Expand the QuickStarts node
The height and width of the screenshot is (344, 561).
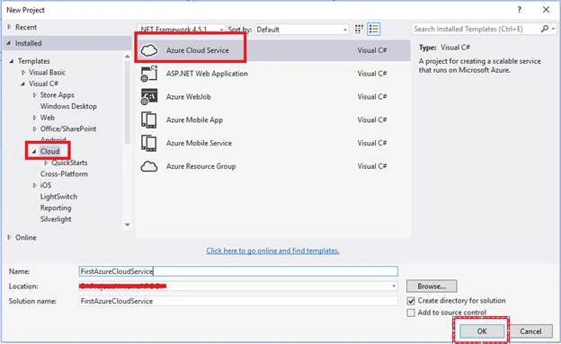tap(46, 163)
